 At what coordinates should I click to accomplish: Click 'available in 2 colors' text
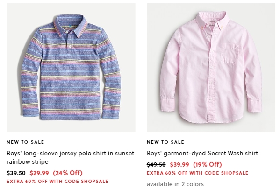click(175, 184)
